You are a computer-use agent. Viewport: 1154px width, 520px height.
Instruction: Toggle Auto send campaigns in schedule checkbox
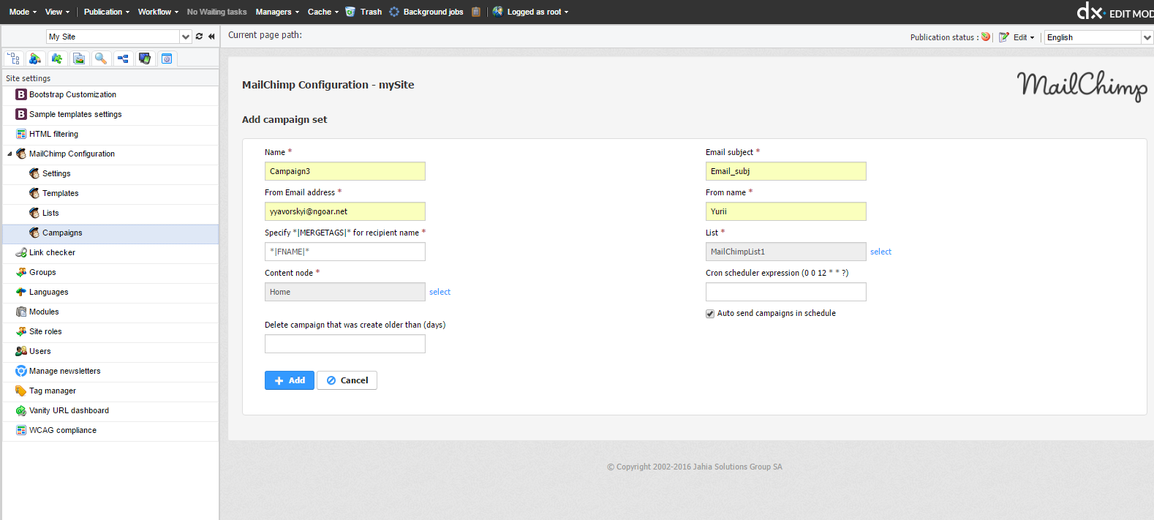[x=710, y=314]
